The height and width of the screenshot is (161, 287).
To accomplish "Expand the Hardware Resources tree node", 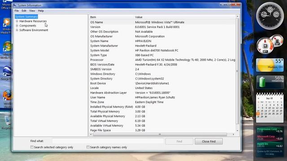I will click(x=17, y=21).
